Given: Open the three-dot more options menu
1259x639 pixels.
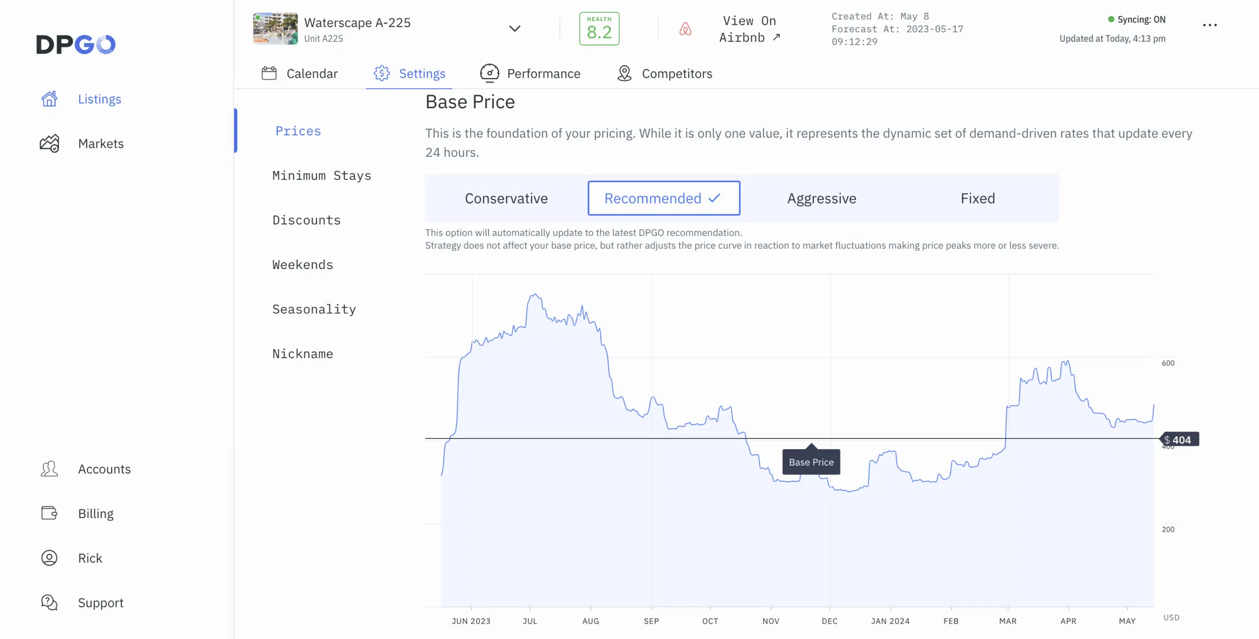Looking at the screenshot, I should pyautogui.click(x=1209, y=25).
